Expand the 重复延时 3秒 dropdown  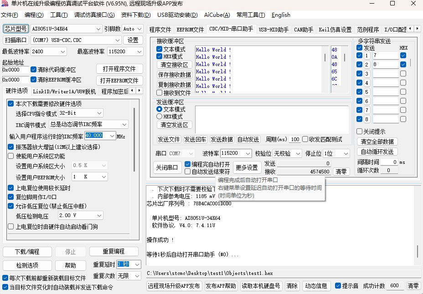coord(137,264)
